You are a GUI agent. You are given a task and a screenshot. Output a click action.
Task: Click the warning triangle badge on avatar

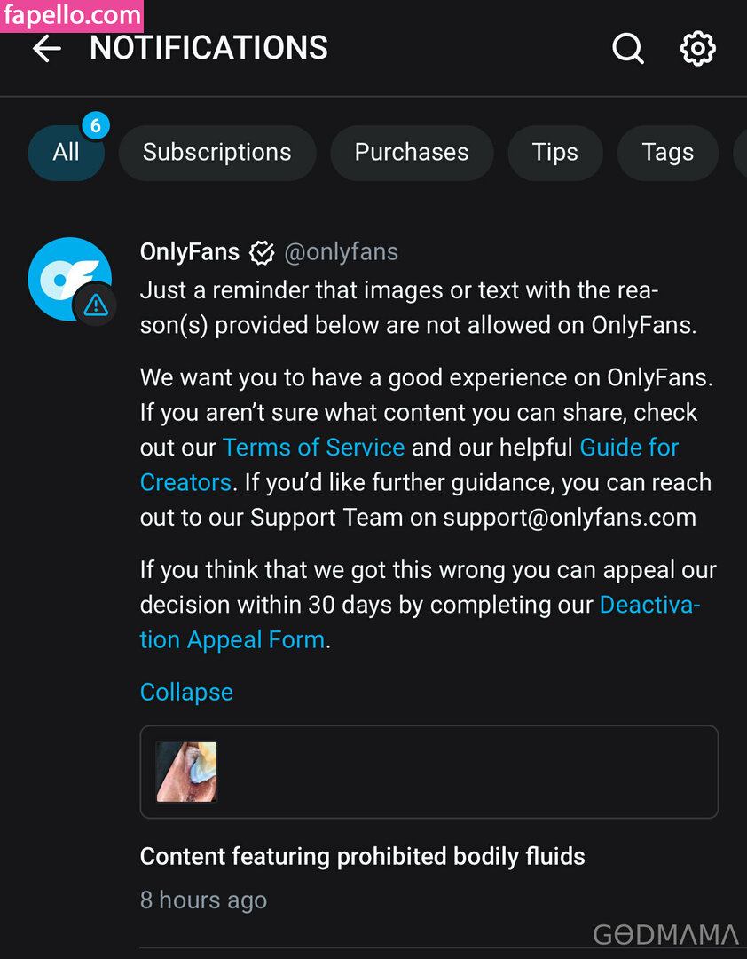tap(95, 305)
